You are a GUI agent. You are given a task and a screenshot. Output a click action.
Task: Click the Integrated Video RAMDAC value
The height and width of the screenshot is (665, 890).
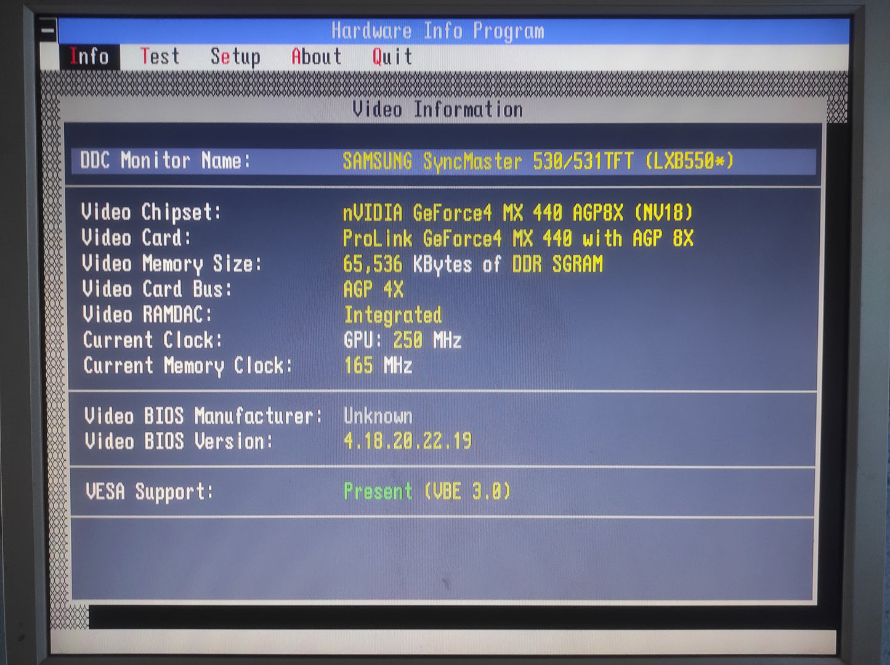(392, 315)
